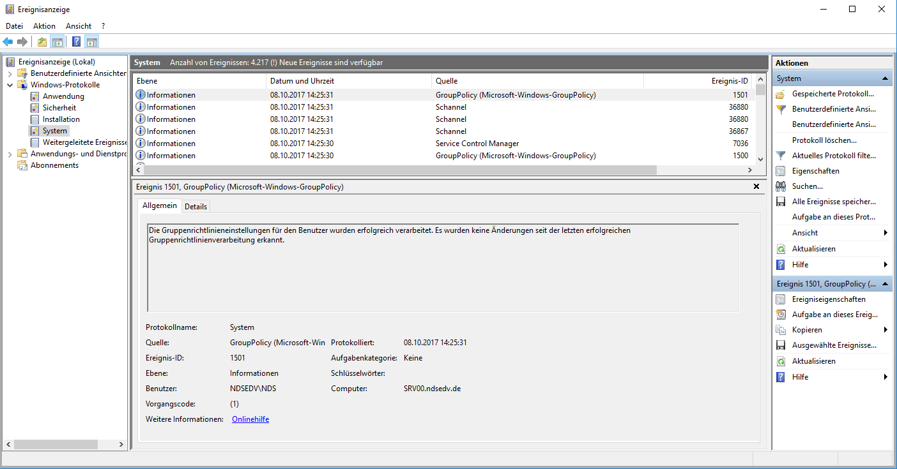Click Protokoll löschen action
Screen dimensions: 897x469
pos(824,140)
